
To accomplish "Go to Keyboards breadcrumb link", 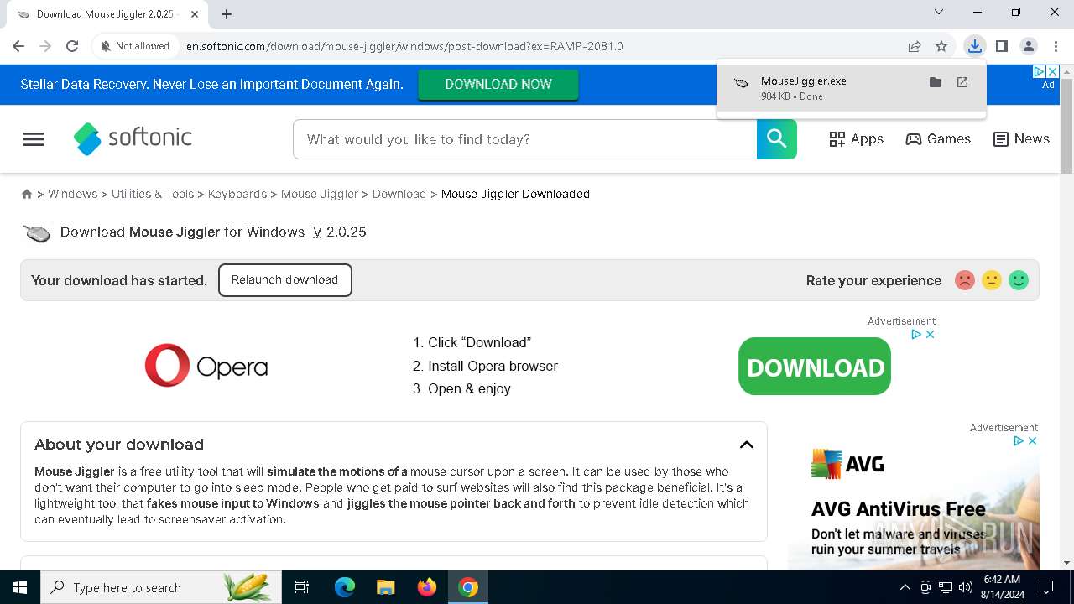I will pyautogui.click(x=237, y=194).
